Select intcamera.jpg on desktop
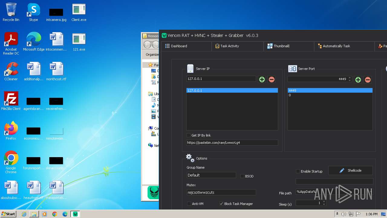The width and height of the screenshot is (387, 218). (x=56, y=14)
